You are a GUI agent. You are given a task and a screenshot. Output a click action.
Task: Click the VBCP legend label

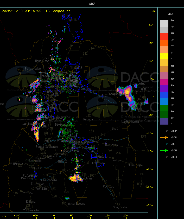pos(174,131)
